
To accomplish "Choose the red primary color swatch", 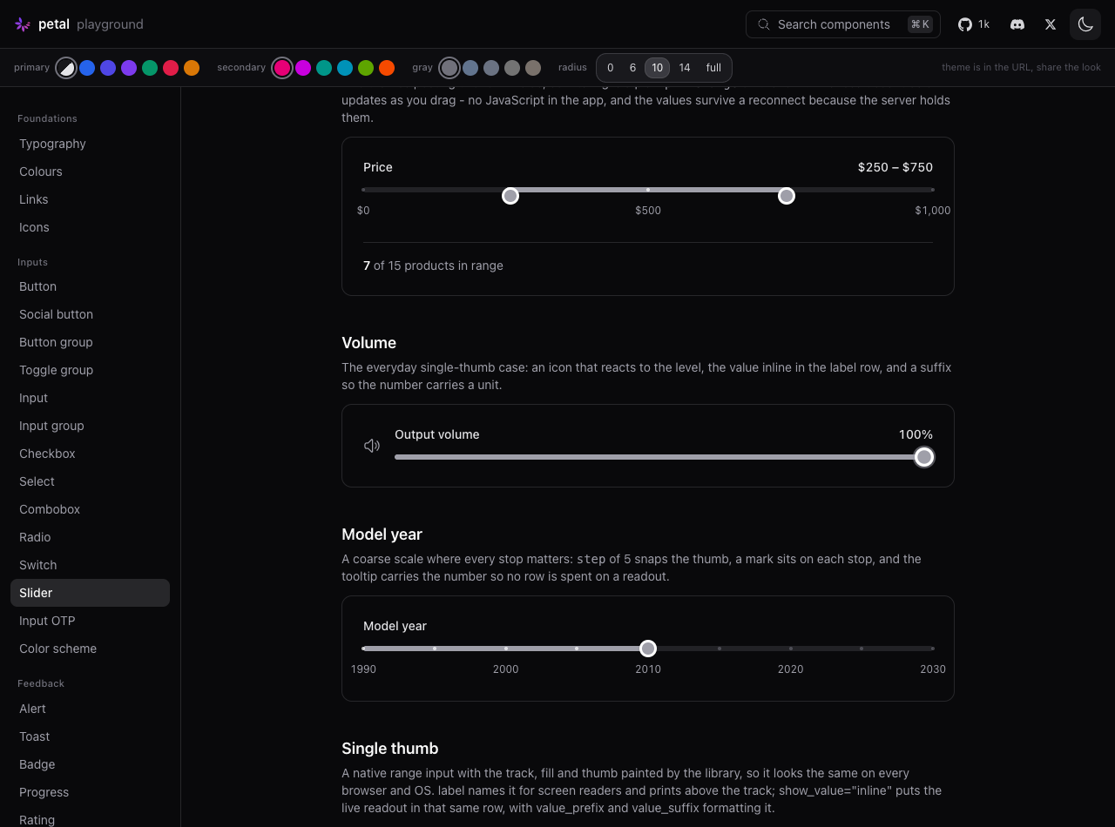I will click(x=171, y=68).
